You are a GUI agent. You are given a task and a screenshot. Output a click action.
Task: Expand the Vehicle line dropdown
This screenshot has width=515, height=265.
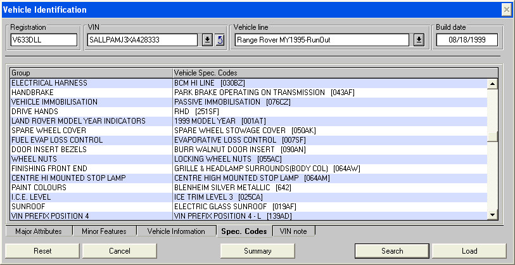[419, 40]
